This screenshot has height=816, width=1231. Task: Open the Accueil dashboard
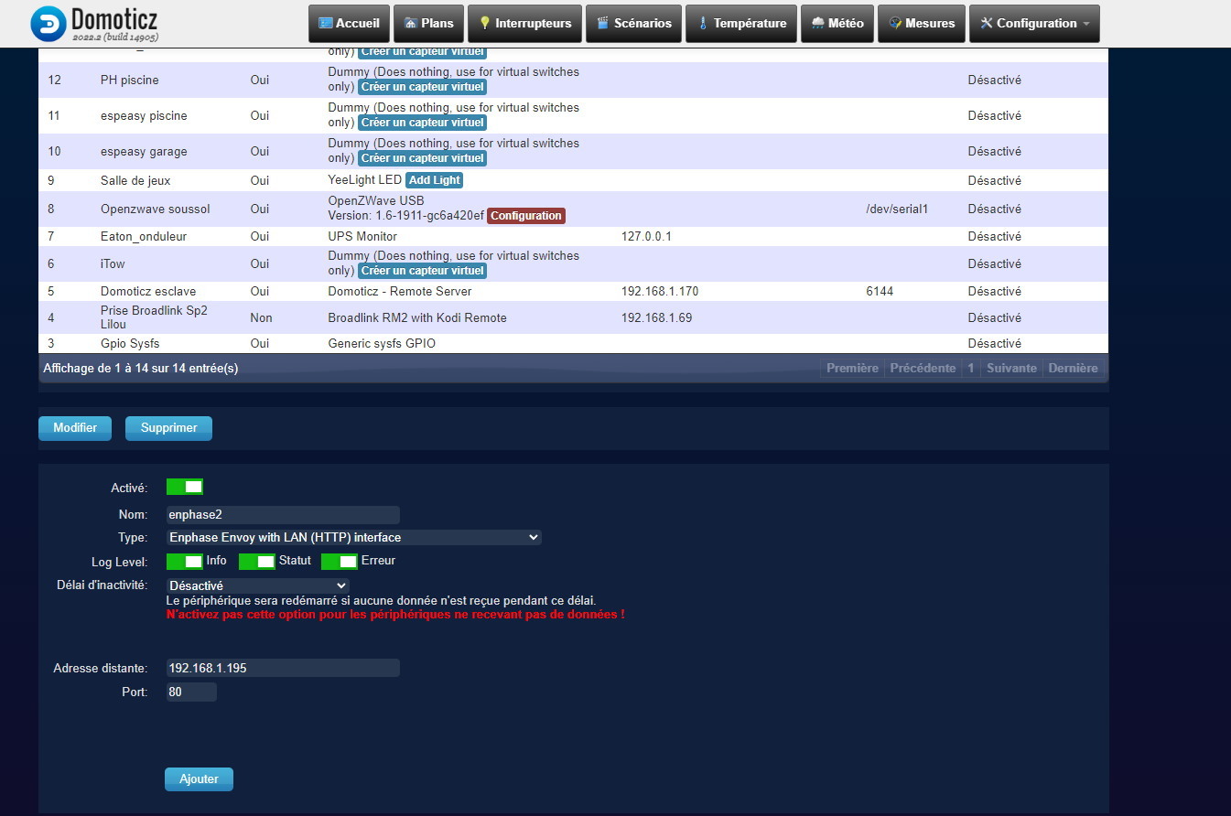pos(350,24)
